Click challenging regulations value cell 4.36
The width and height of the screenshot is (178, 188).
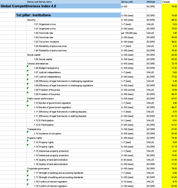(170, 81)
